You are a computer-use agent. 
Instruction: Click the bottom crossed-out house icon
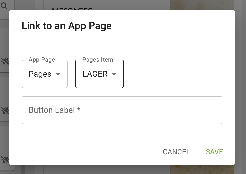pos(5,159)
